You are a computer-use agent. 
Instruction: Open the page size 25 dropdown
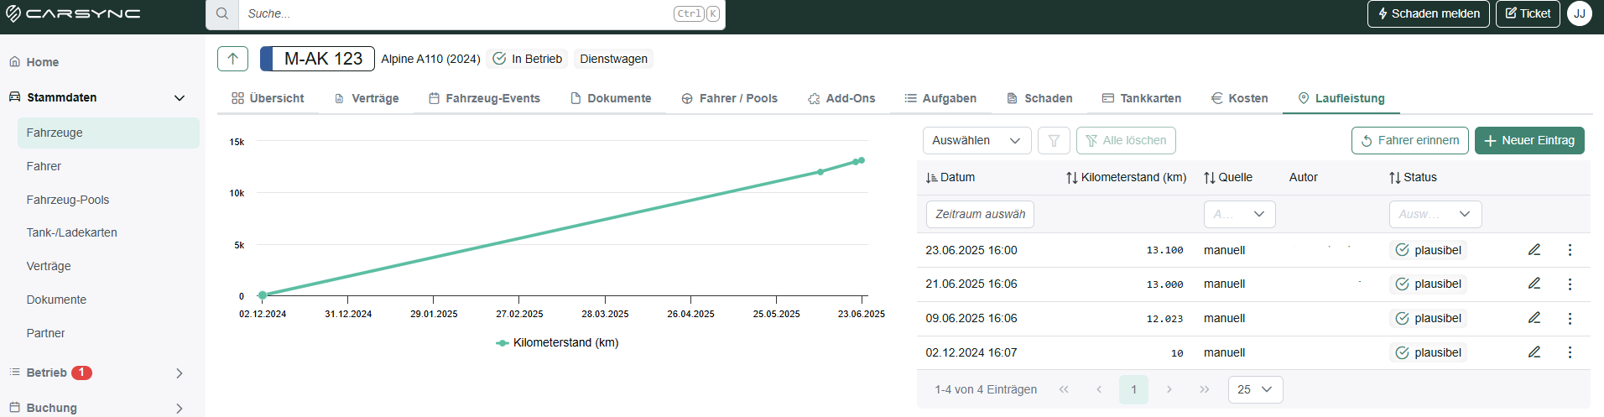point(1255,389)
